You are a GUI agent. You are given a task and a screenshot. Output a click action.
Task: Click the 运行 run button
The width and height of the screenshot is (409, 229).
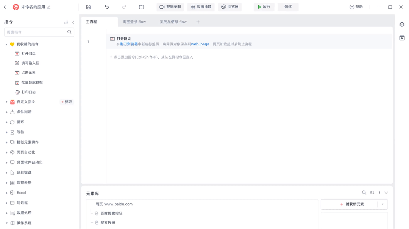pyautogui.click(x=264, y=7)
